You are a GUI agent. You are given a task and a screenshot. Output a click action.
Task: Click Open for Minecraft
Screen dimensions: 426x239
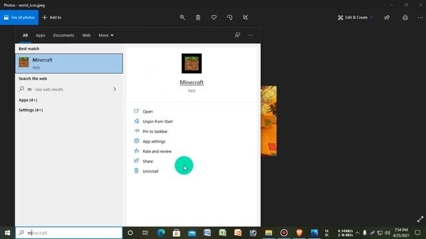point(148,112)
